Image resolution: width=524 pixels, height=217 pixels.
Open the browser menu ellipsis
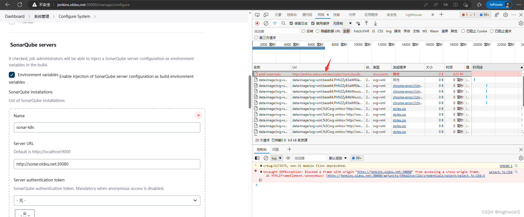click(x=519, y=5)
